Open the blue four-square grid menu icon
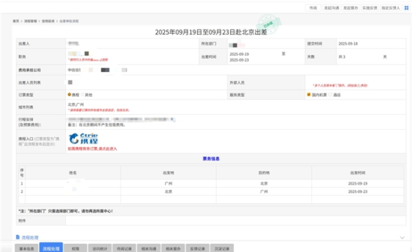Viewport: 412px width, 252px height. pyautogui.click(x=407, y=8)
